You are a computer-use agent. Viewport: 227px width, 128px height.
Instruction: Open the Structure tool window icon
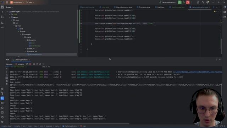[x=2, y=23]
